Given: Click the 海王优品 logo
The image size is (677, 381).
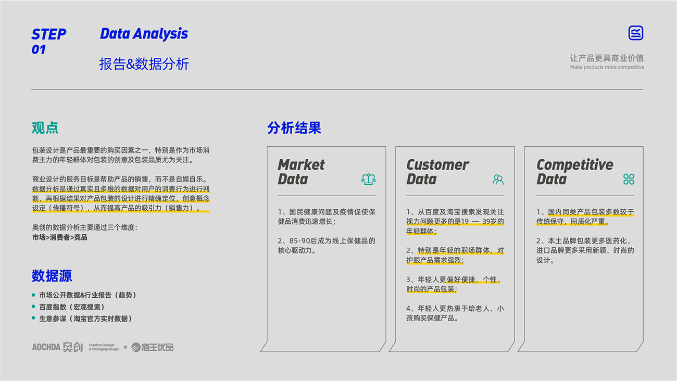Looking at the screenshot, I should click(152, 347).
